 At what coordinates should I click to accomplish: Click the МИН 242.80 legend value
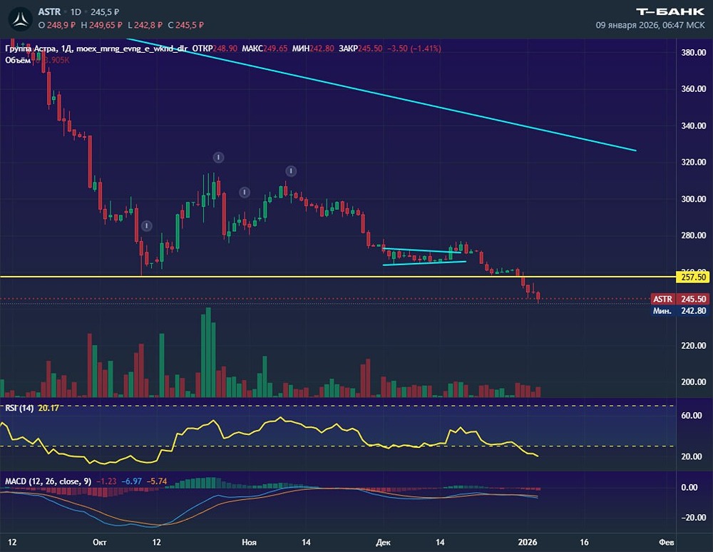click(x=313, y=48)
